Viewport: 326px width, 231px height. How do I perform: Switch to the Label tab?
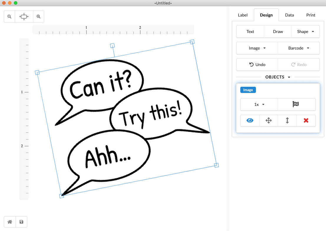pos(243,15)
